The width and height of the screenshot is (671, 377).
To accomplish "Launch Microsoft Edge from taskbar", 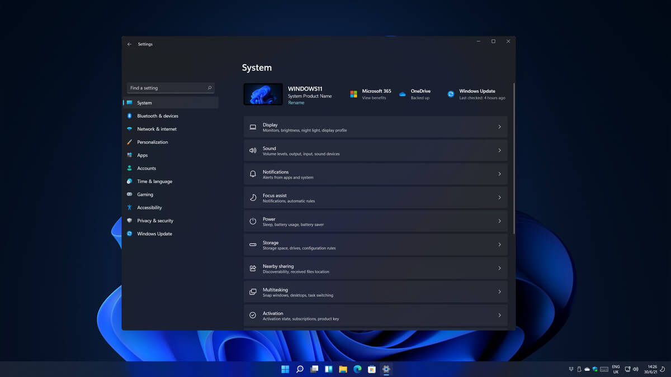I will tap(357, 369).
